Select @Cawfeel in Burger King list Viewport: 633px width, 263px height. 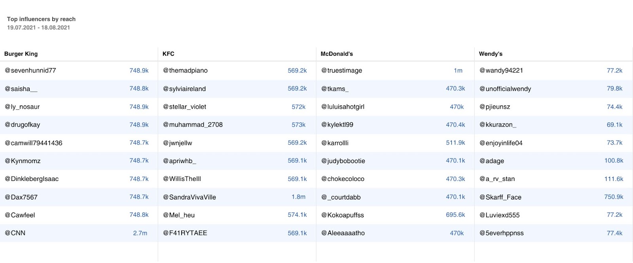(20, 215)
